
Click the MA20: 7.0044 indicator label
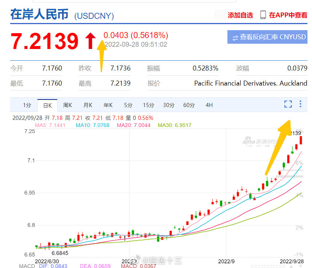133,125
